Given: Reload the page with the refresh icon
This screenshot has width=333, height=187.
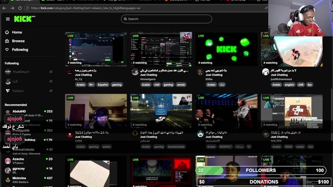Looking at the screenshot, I should click(20, 8).
